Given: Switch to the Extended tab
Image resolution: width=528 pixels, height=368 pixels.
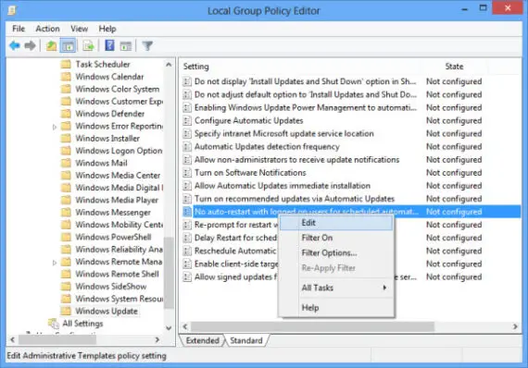Looking at the screenshot, I should click(202, 340).
